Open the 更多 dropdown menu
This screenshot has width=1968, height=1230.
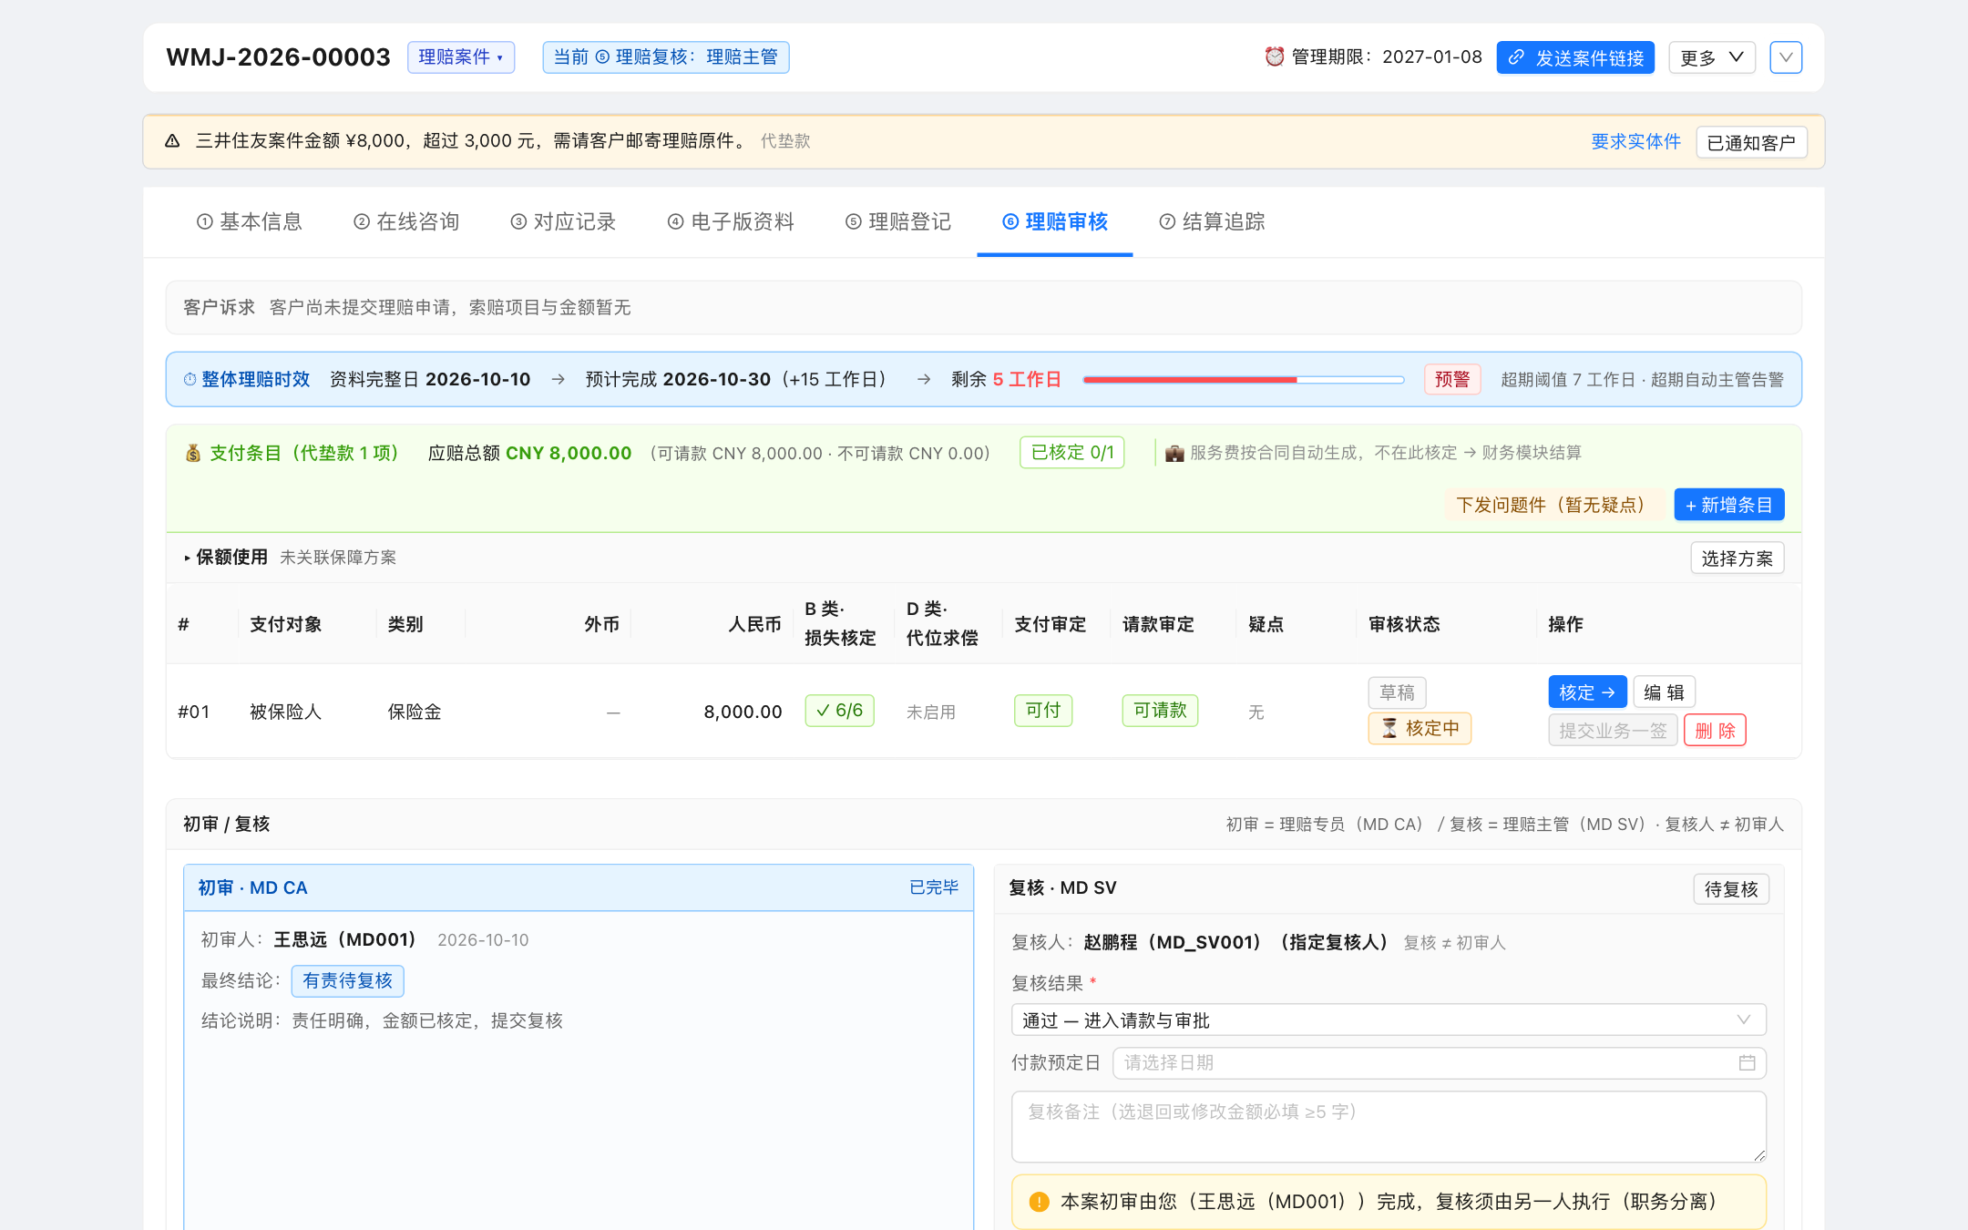1712,57
